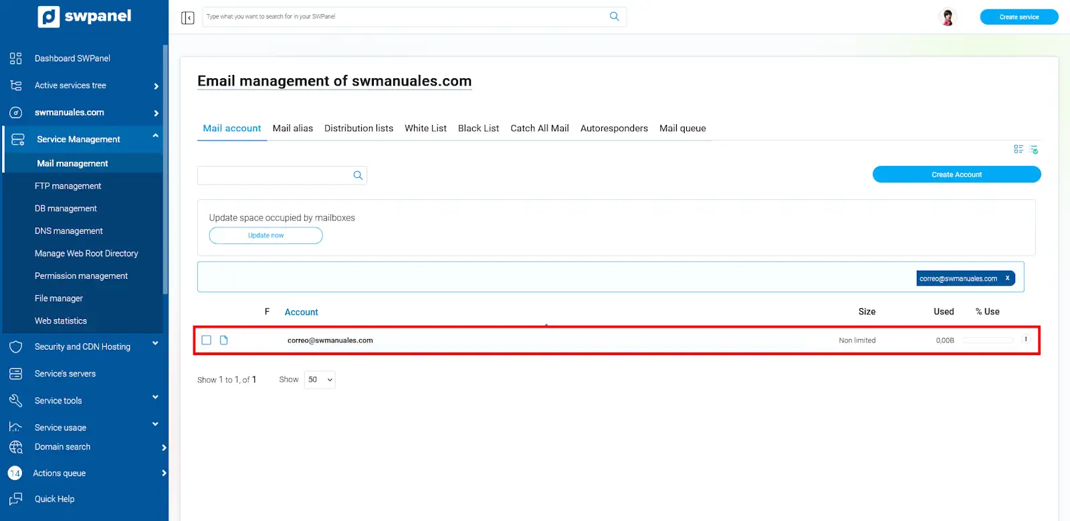Open FTP management in sidebar

[x=68, y=186]
